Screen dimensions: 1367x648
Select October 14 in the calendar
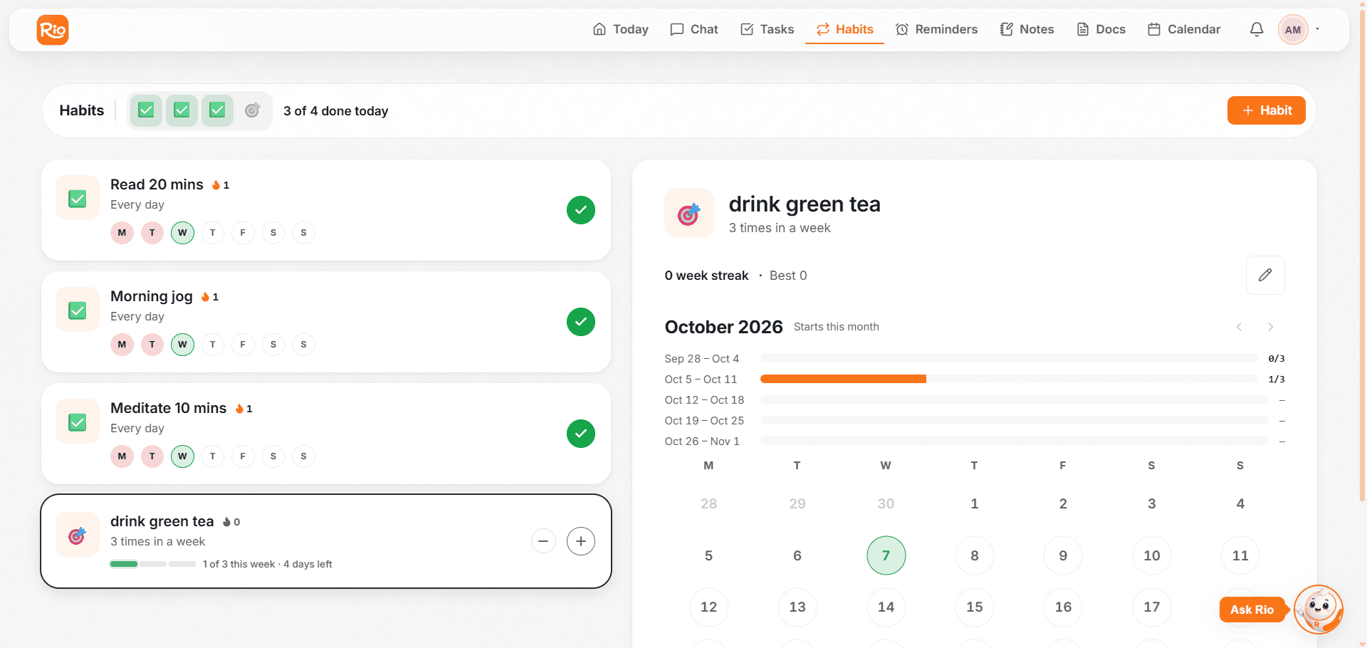(886, 607)
